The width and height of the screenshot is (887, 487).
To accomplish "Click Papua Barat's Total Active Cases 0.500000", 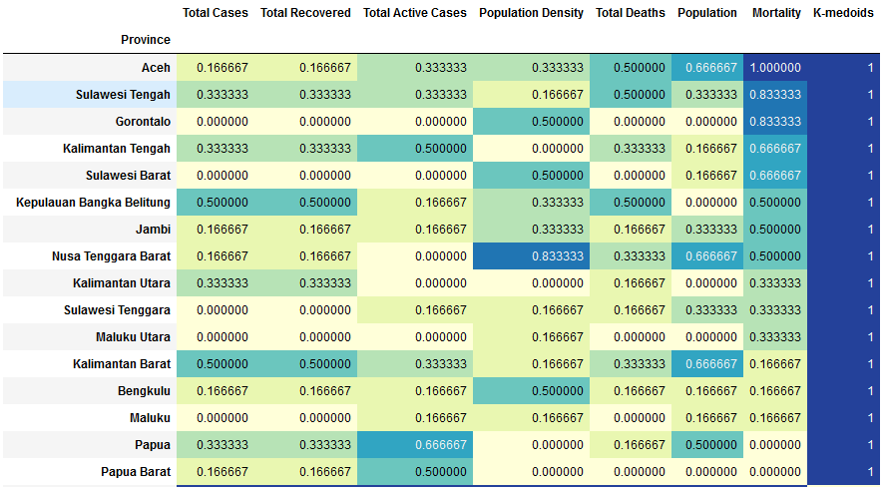I will pos(415,472).
